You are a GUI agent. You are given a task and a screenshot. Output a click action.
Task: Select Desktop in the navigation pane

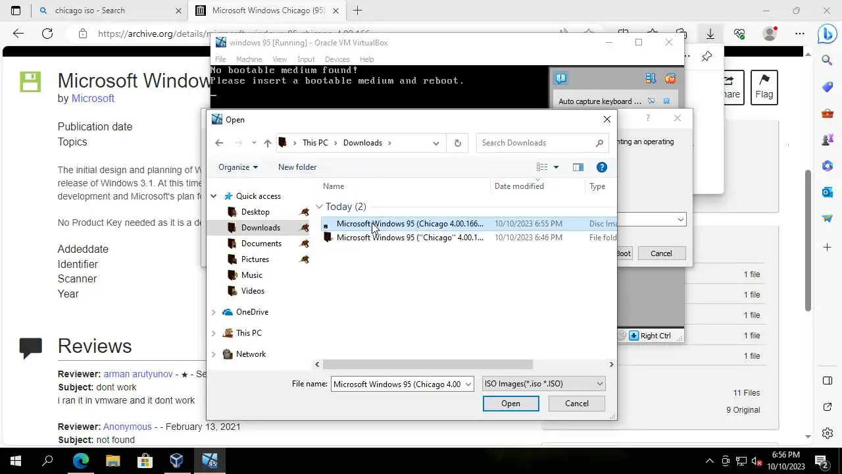tap(255, 212)
